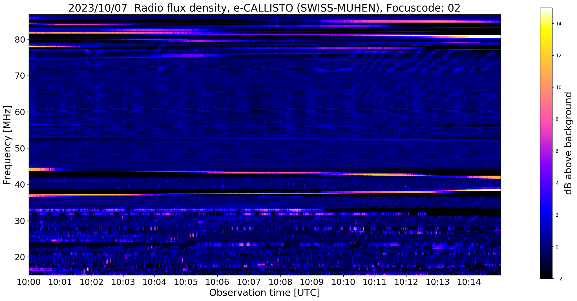Image resolution: width=577 pixels, height=301 pixels.
Task: Click the 30 MHz frequency tick label
Action: point(20,221)
